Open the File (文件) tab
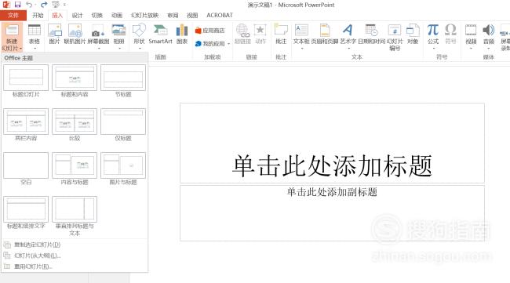Viewport: 510px width, 283px height. (13, 15)
